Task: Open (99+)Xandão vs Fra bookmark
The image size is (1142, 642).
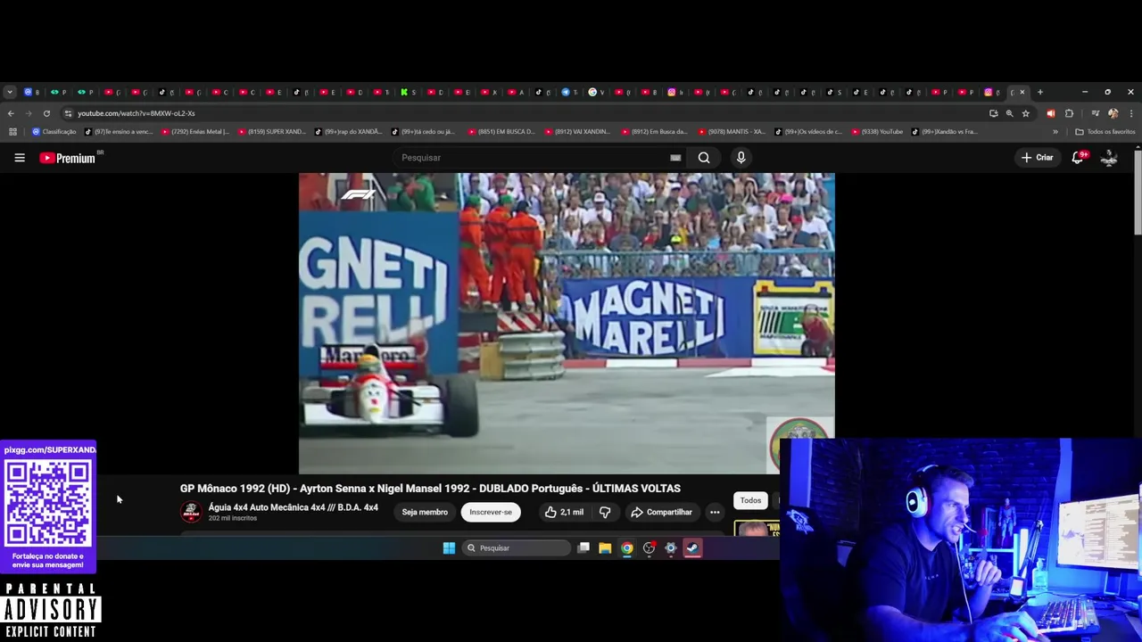Action: (x=946, y=132)
